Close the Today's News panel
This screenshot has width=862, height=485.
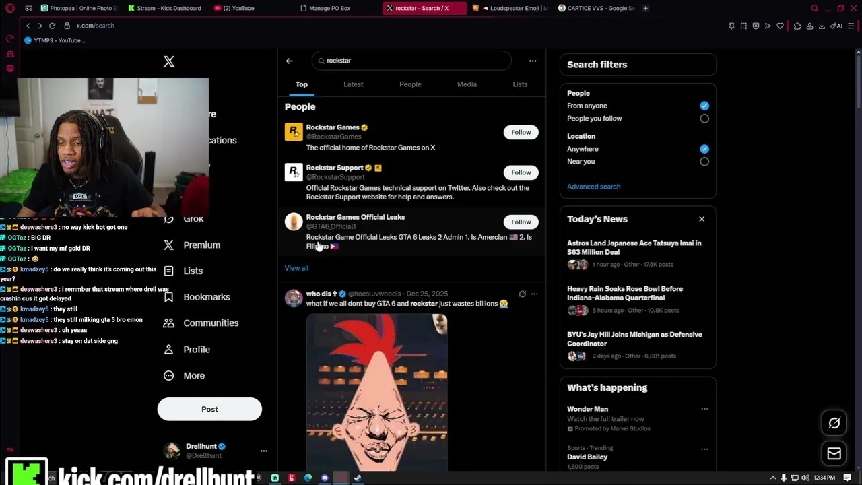click(x=702, y=219)
